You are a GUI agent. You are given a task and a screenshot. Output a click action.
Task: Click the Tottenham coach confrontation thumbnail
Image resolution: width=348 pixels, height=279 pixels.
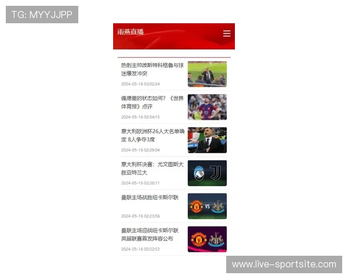[x=207, y=74]
